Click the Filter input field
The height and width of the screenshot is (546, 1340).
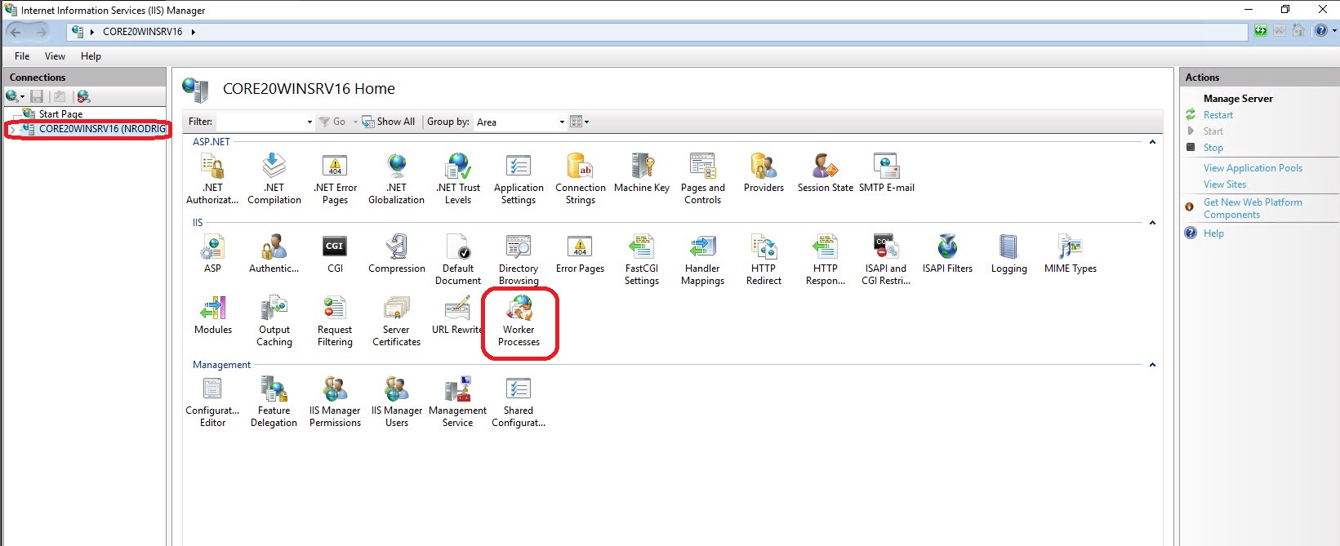pyautogui.click(x=260, y=122)
